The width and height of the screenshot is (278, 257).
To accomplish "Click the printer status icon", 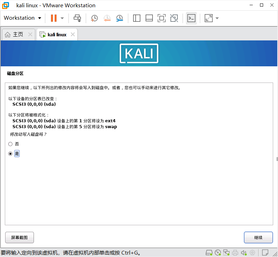I will tap(235, 253).
